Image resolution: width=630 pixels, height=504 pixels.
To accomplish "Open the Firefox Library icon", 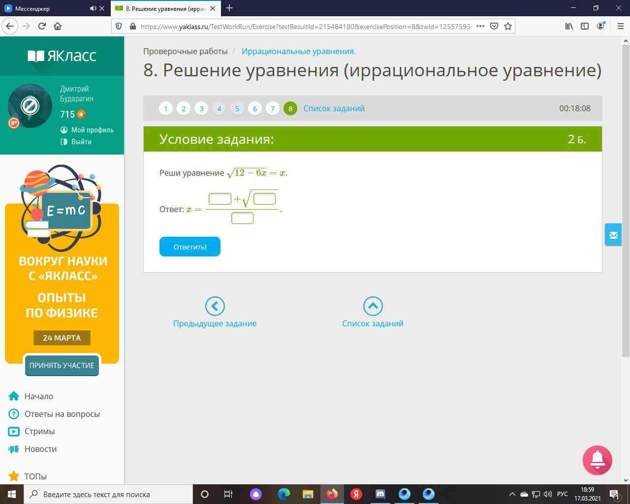I will 569,26.
